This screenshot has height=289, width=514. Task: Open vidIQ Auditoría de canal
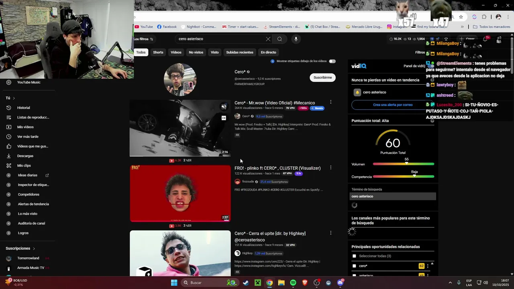click(x=31, y=223)
